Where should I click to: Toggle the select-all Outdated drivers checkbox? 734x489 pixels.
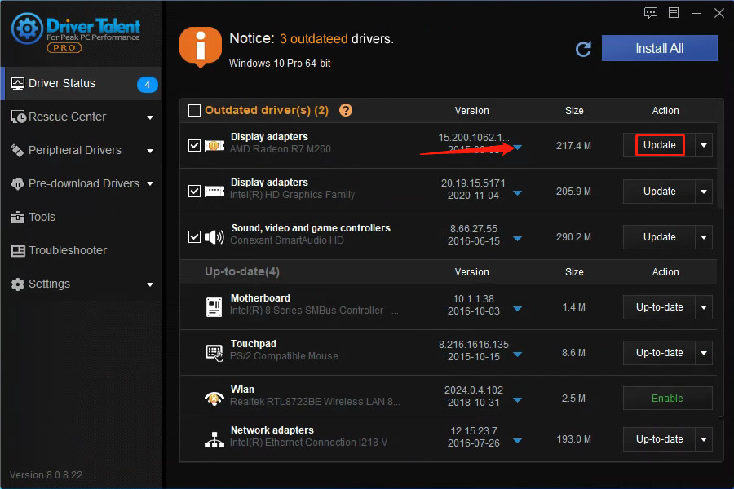point(194,111)
